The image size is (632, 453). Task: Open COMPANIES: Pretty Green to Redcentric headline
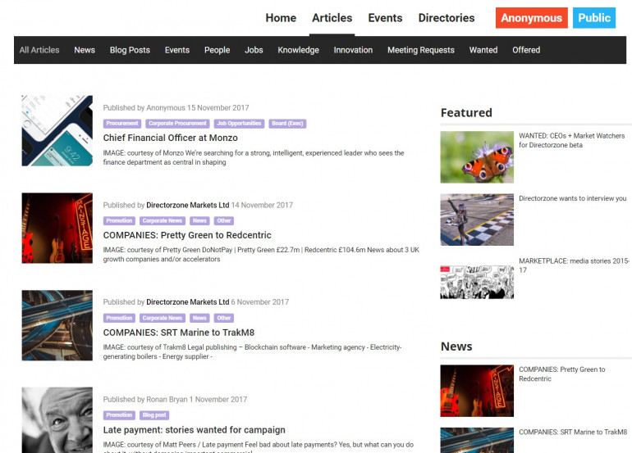tap(187, 235)
